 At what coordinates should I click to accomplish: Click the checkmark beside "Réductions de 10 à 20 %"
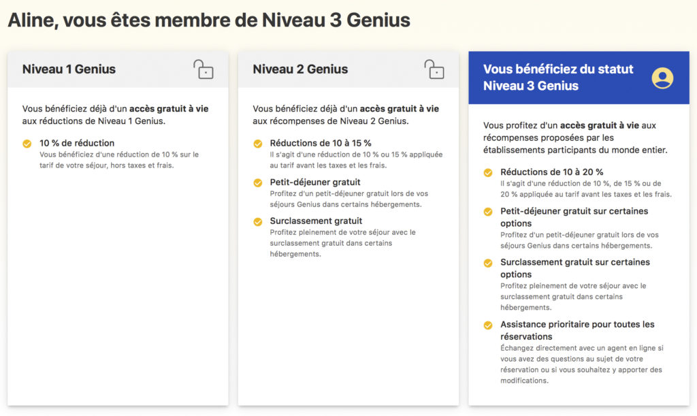(x=488, y=172)
